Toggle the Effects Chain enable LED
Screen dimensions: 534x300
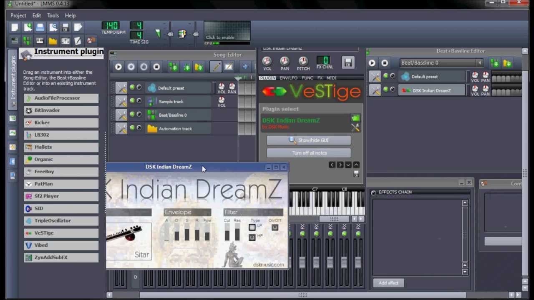[373, 192]
